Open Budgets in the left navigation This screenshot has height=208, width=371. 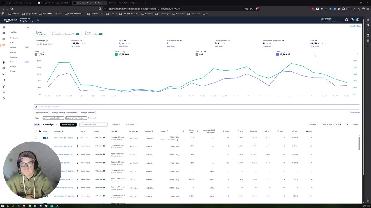[13, 47]
